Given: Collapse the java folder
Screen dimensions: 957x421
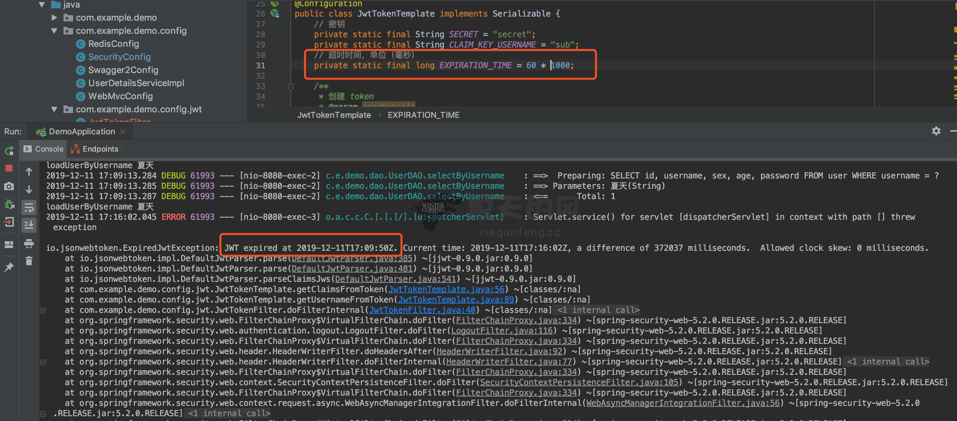Looking at the screenshot, I should (x=42, y=4).
